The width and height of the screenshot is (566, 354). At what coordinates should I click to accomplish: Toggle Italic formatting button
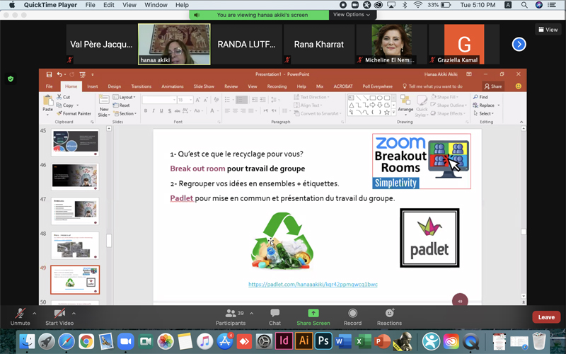point(154,110)
